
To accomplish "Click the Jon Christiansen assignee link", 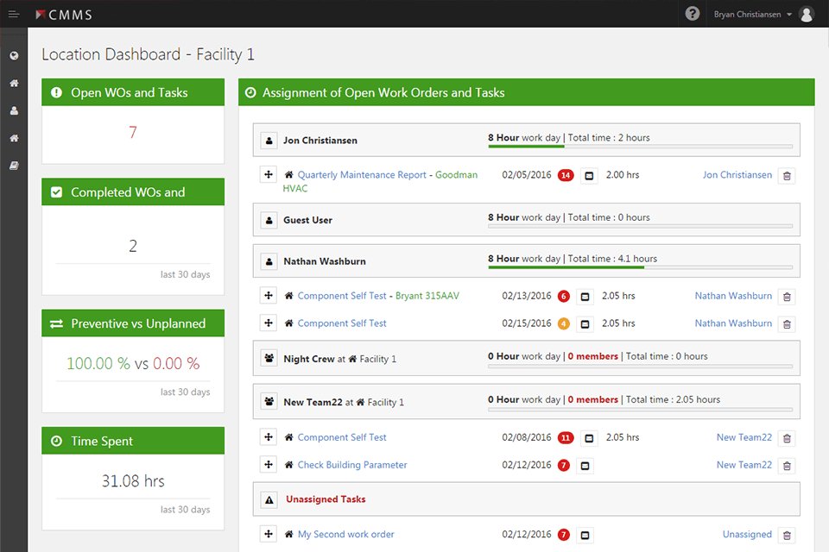I will (x=737, y=175).
